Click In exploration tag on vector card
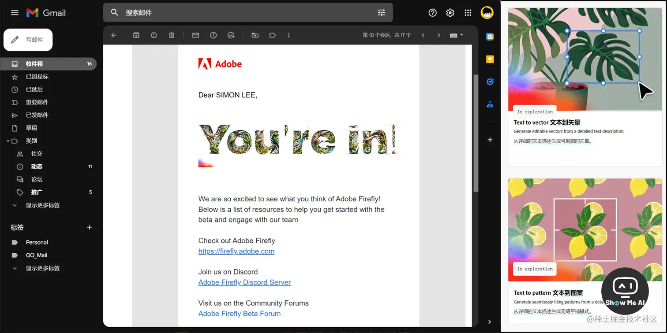 (535, 111)
